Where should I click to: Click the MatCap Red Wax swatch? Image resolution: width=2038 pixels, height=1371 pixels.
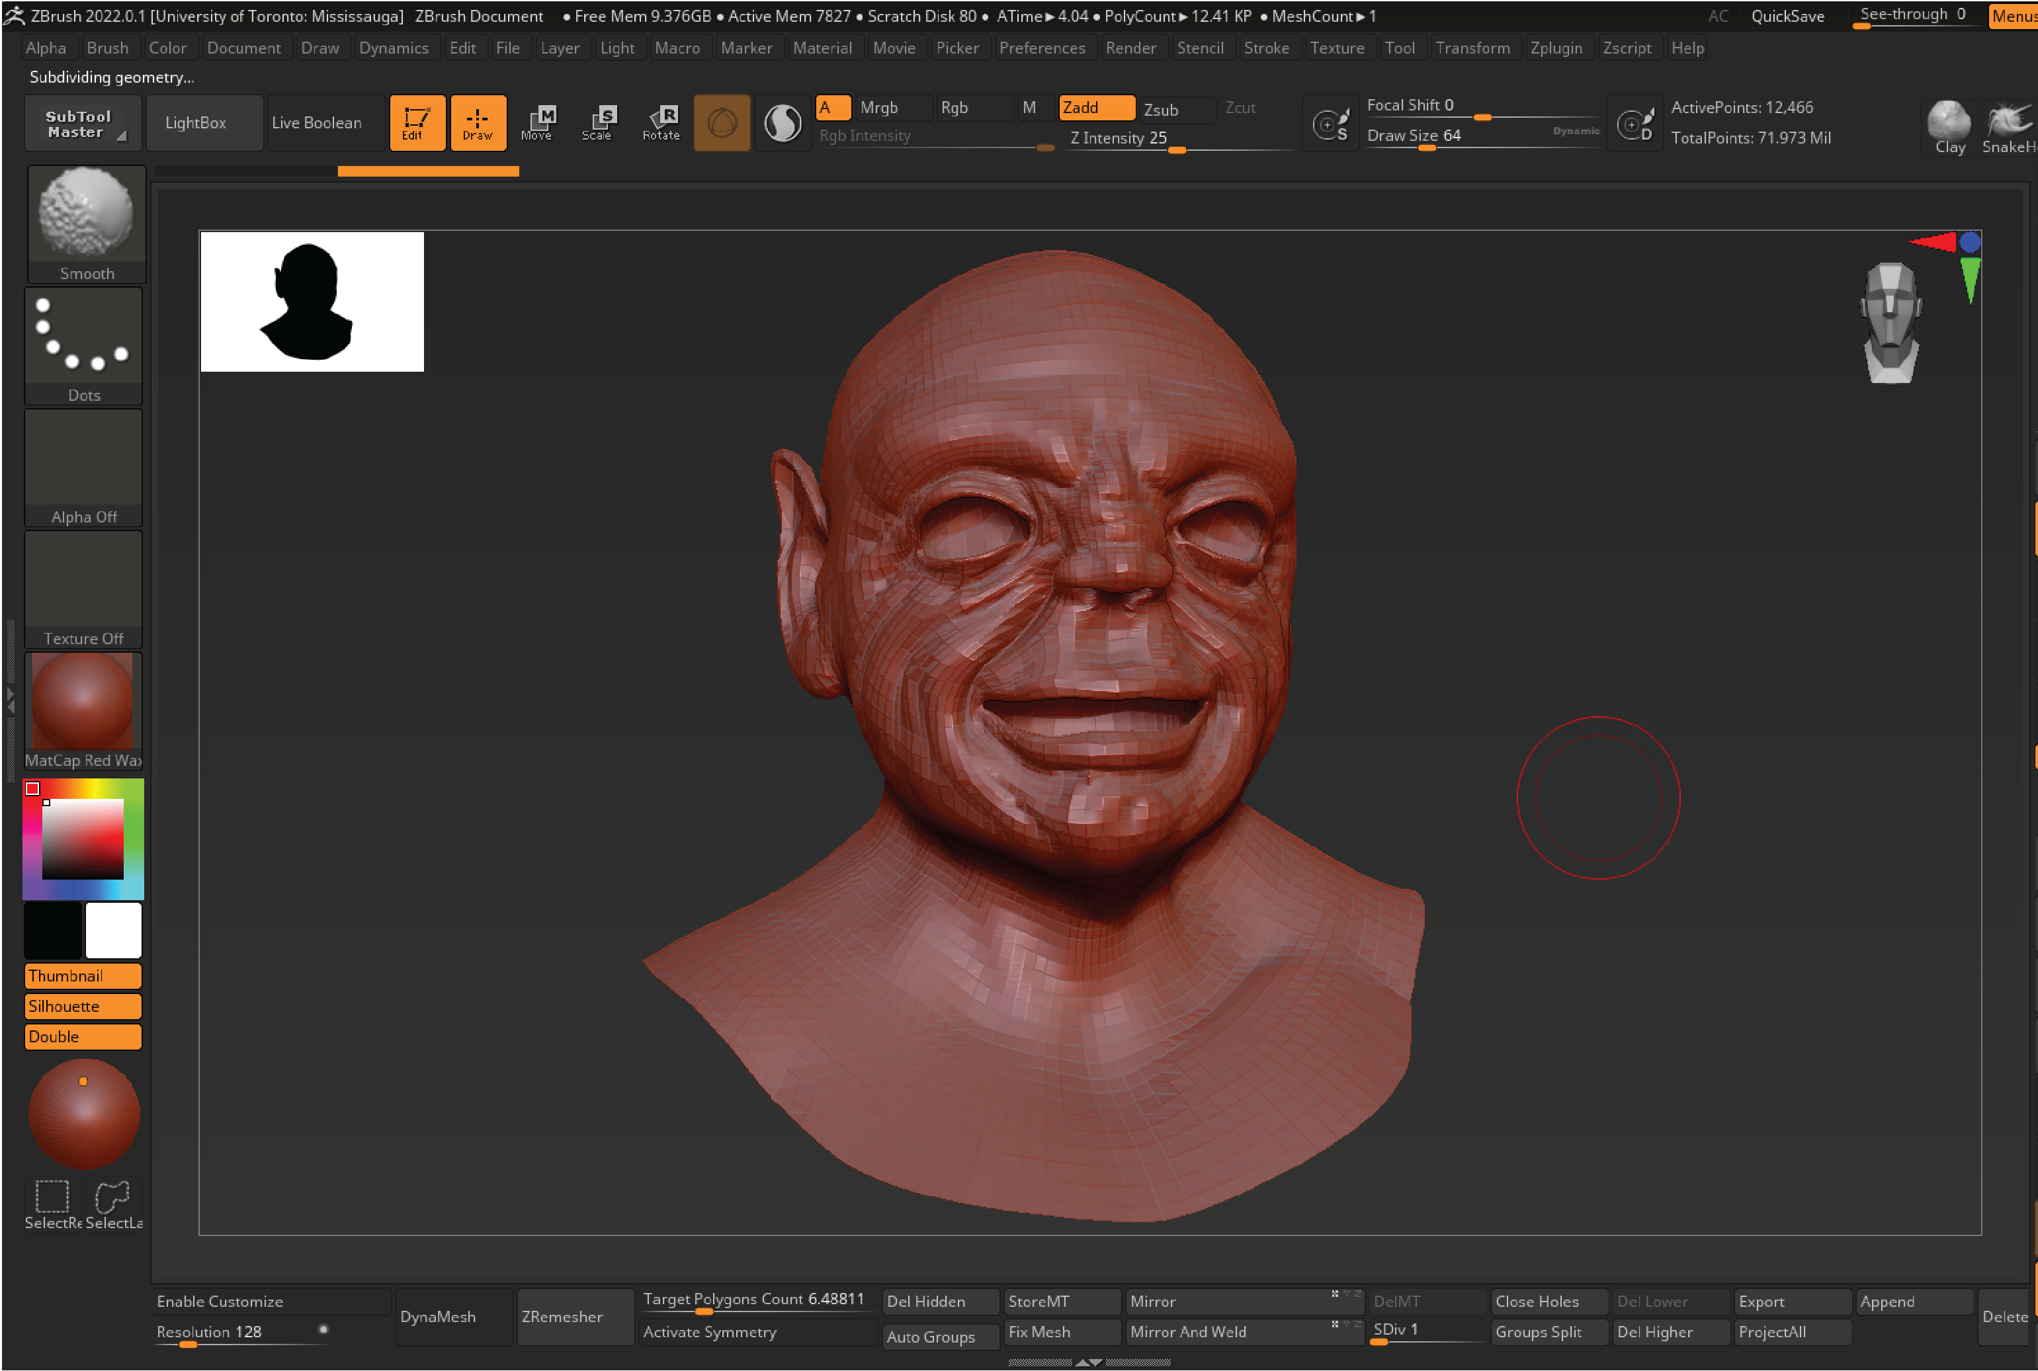point(84,707)
